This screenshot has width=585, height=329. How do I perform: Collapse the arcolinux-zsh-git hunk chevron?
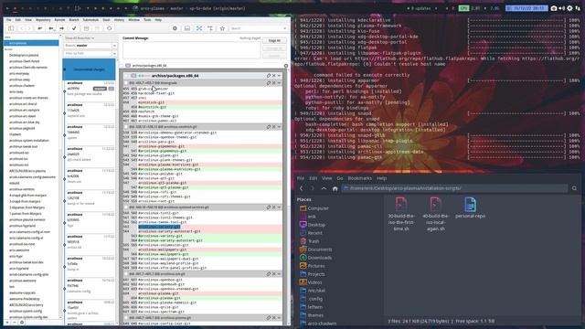tap(279, 274)
